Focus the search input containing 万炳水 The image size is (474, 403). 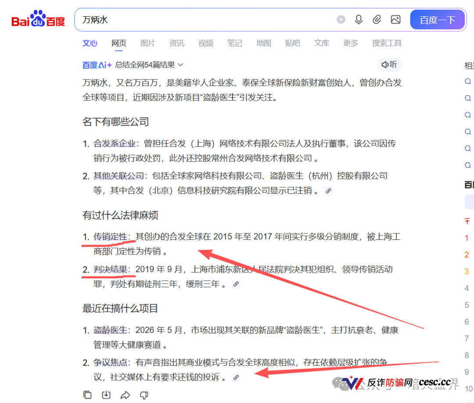coord(205,20)
